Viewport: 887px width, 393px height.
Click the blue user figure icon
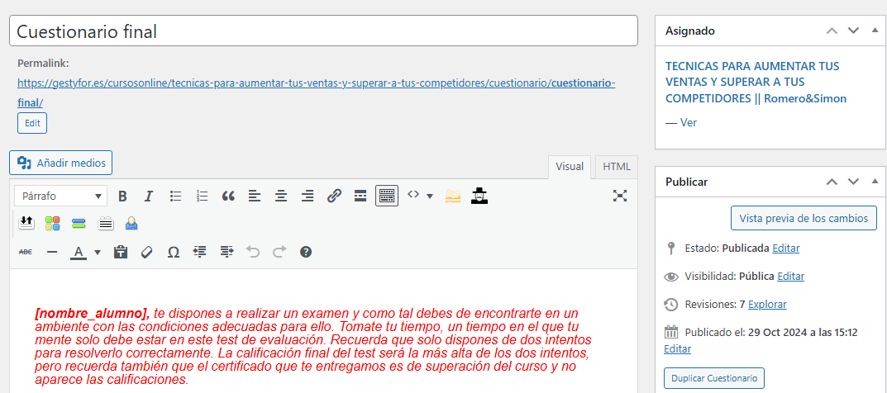tap(131, 224)
